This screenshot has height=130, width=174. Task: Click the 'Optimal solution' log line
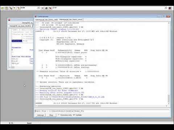tap(66, 82)
